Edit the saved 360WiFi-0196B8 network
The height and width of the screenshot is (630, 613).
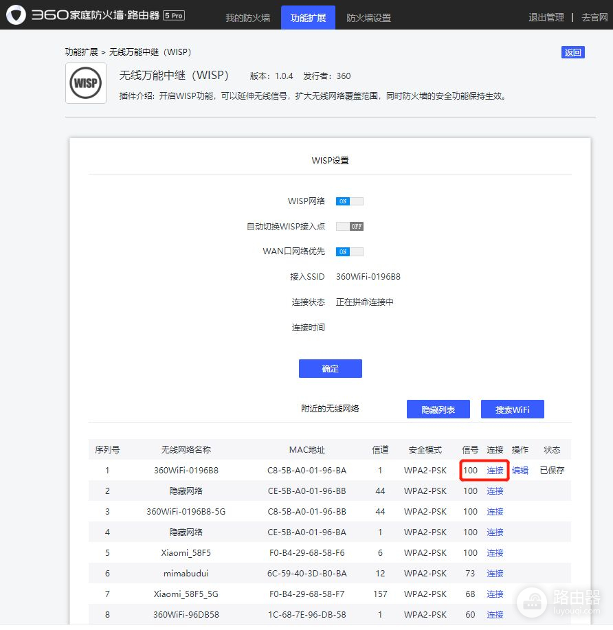click(520, 471)
